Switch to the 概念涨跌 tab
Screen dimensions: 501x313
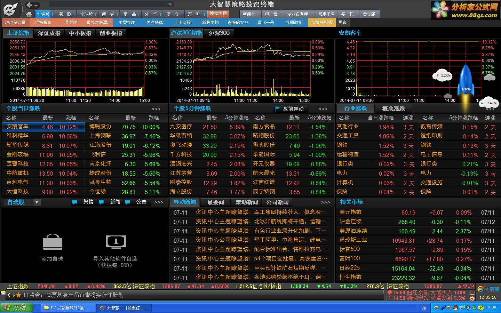(x=393, y=109)
